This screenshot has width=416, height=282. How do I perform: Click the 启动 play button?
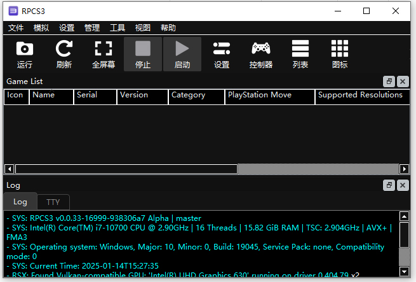click(182, 54)
